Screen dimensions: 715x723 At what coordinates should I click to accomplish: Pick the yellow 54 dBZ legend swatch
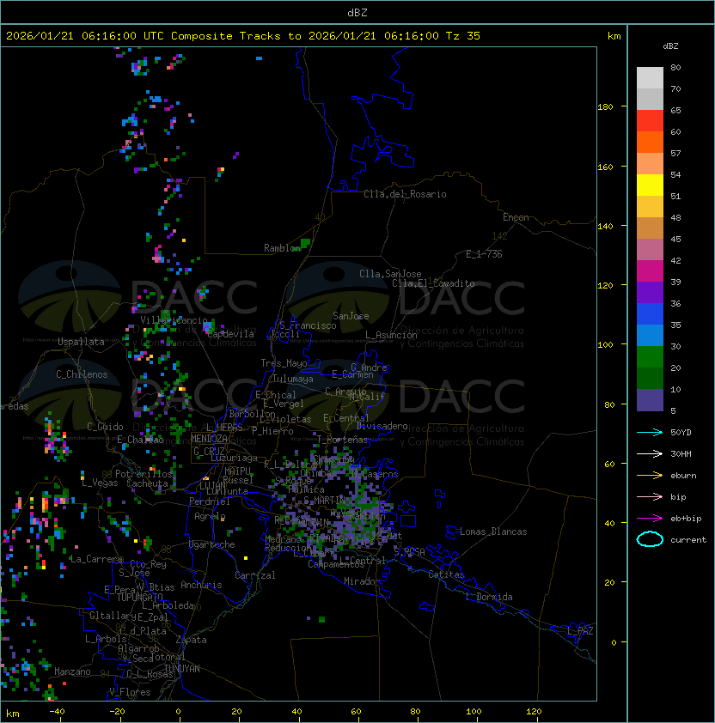pyautogui.click(x=650, y=185)
